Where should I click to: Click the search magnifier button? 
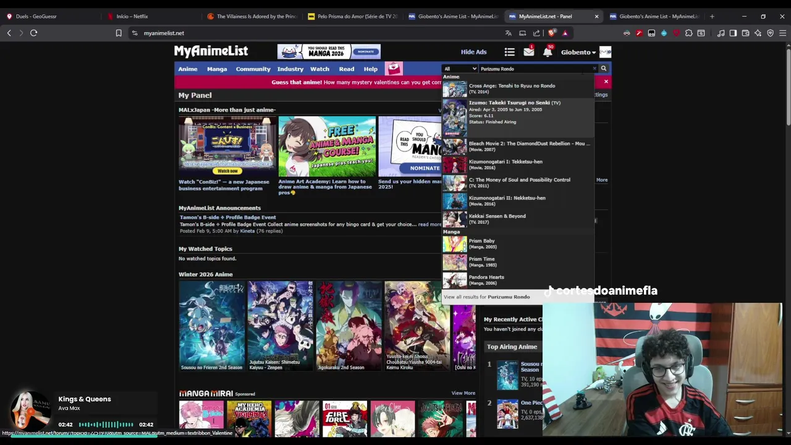pos(604,69)
